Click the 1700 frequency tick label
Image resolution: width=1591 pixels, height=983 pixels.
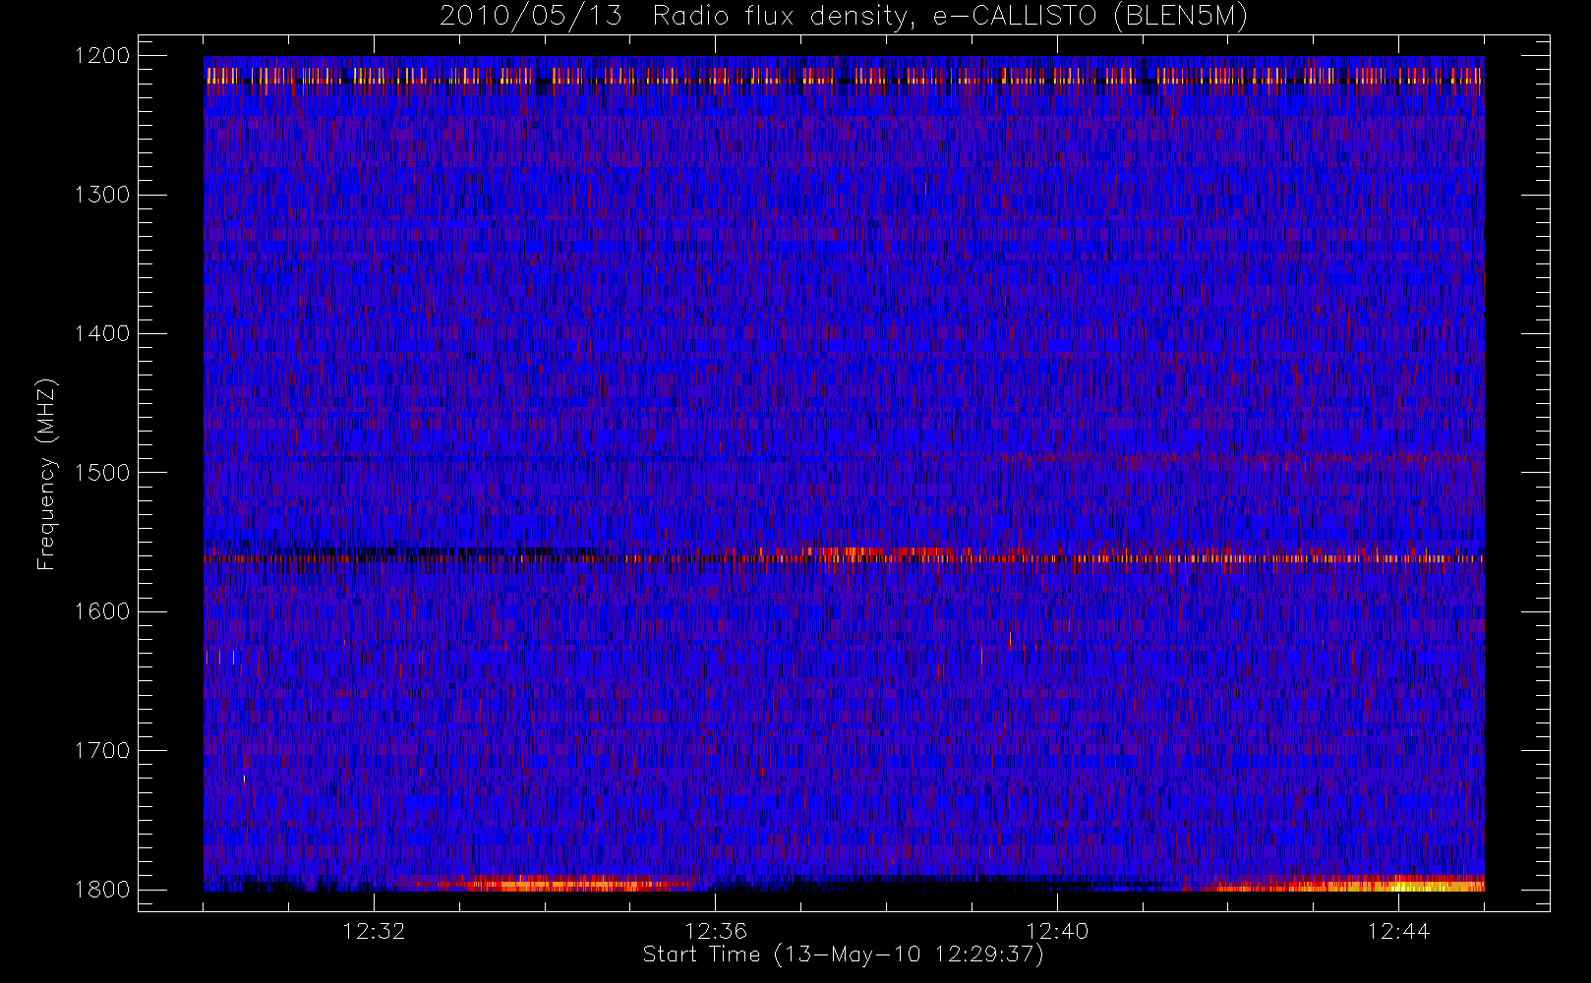click(102, 751)
